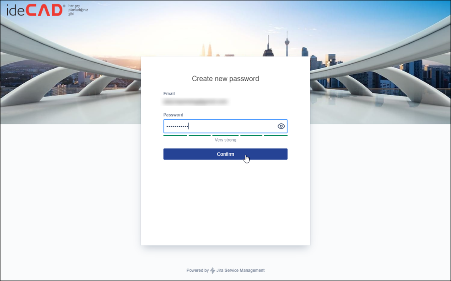Click the ideCAD logo

tap(47, 10)
